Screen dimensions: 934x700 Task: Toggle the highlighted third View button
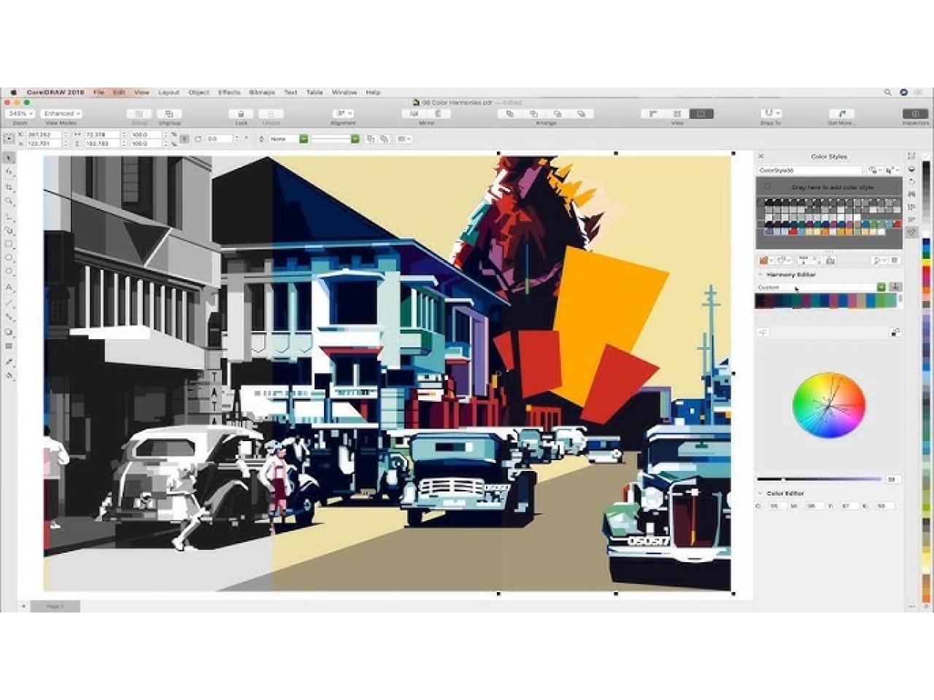(701, 114)
